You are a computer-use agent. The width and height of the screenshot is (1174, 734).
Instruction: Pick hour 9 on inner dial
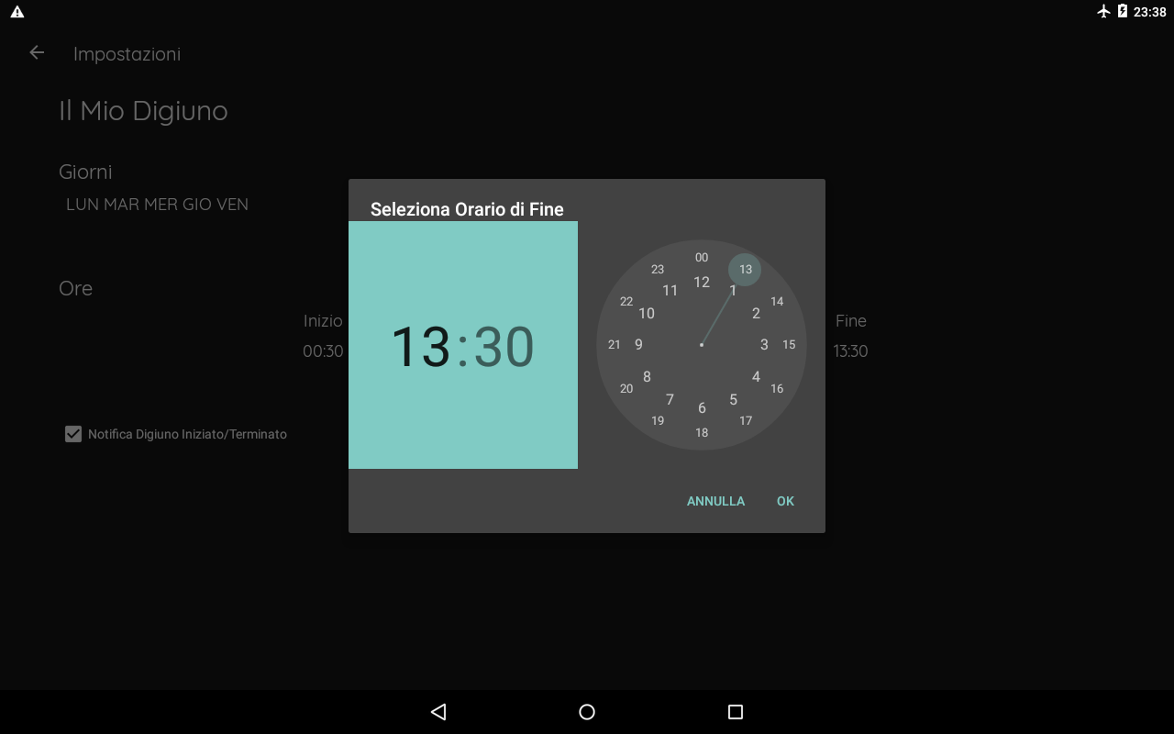pyautogui.click(x=638, y=345)
